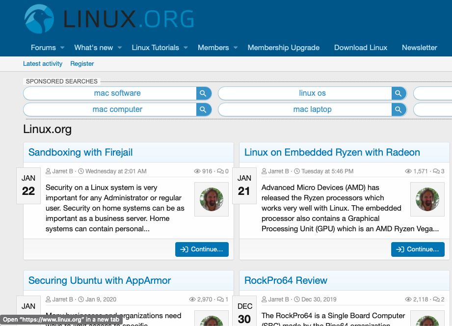Click magnifier icon beside mac laptop
The width and height of the screenshot is (452, 326).
399,109
